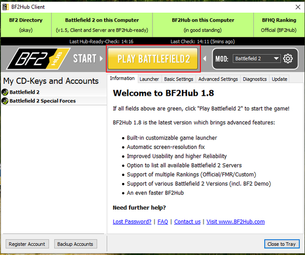Screen dimensions: 305x255
Task: Visit the www.BF2Hub.com link
Action: pyautogui.click(x=236, y=222)
